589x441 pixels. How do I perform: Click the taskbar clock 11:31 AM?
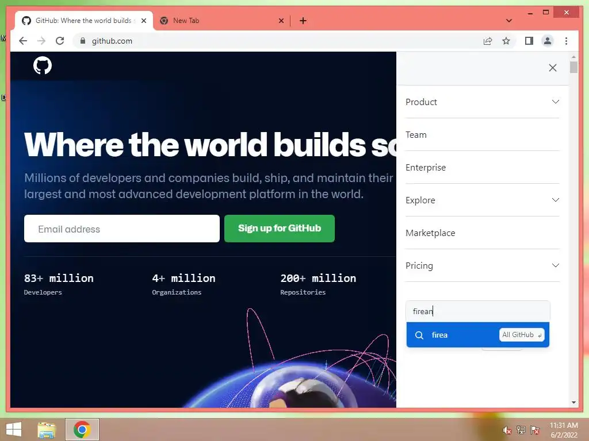[564, 425]
